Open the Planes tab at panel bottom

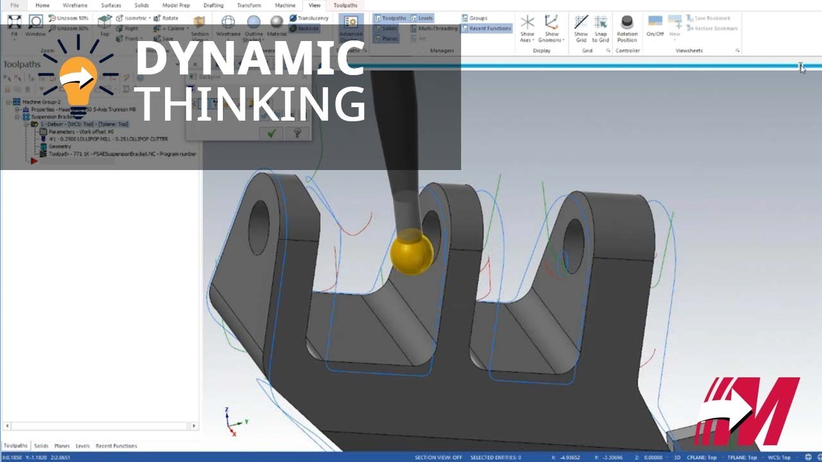(x=62, y=445)
